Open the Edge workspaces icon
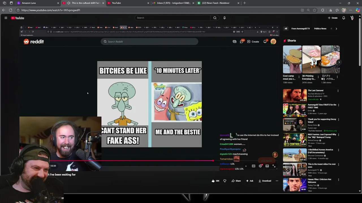Viewport: 362px width, 203px height. [4, 3]
